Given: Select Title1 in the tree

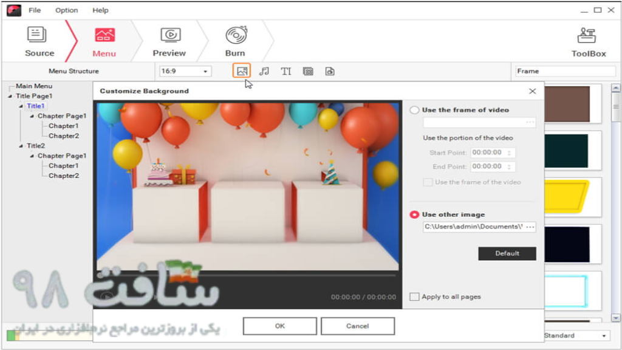Looking at the screenshot, I should 35,106.
